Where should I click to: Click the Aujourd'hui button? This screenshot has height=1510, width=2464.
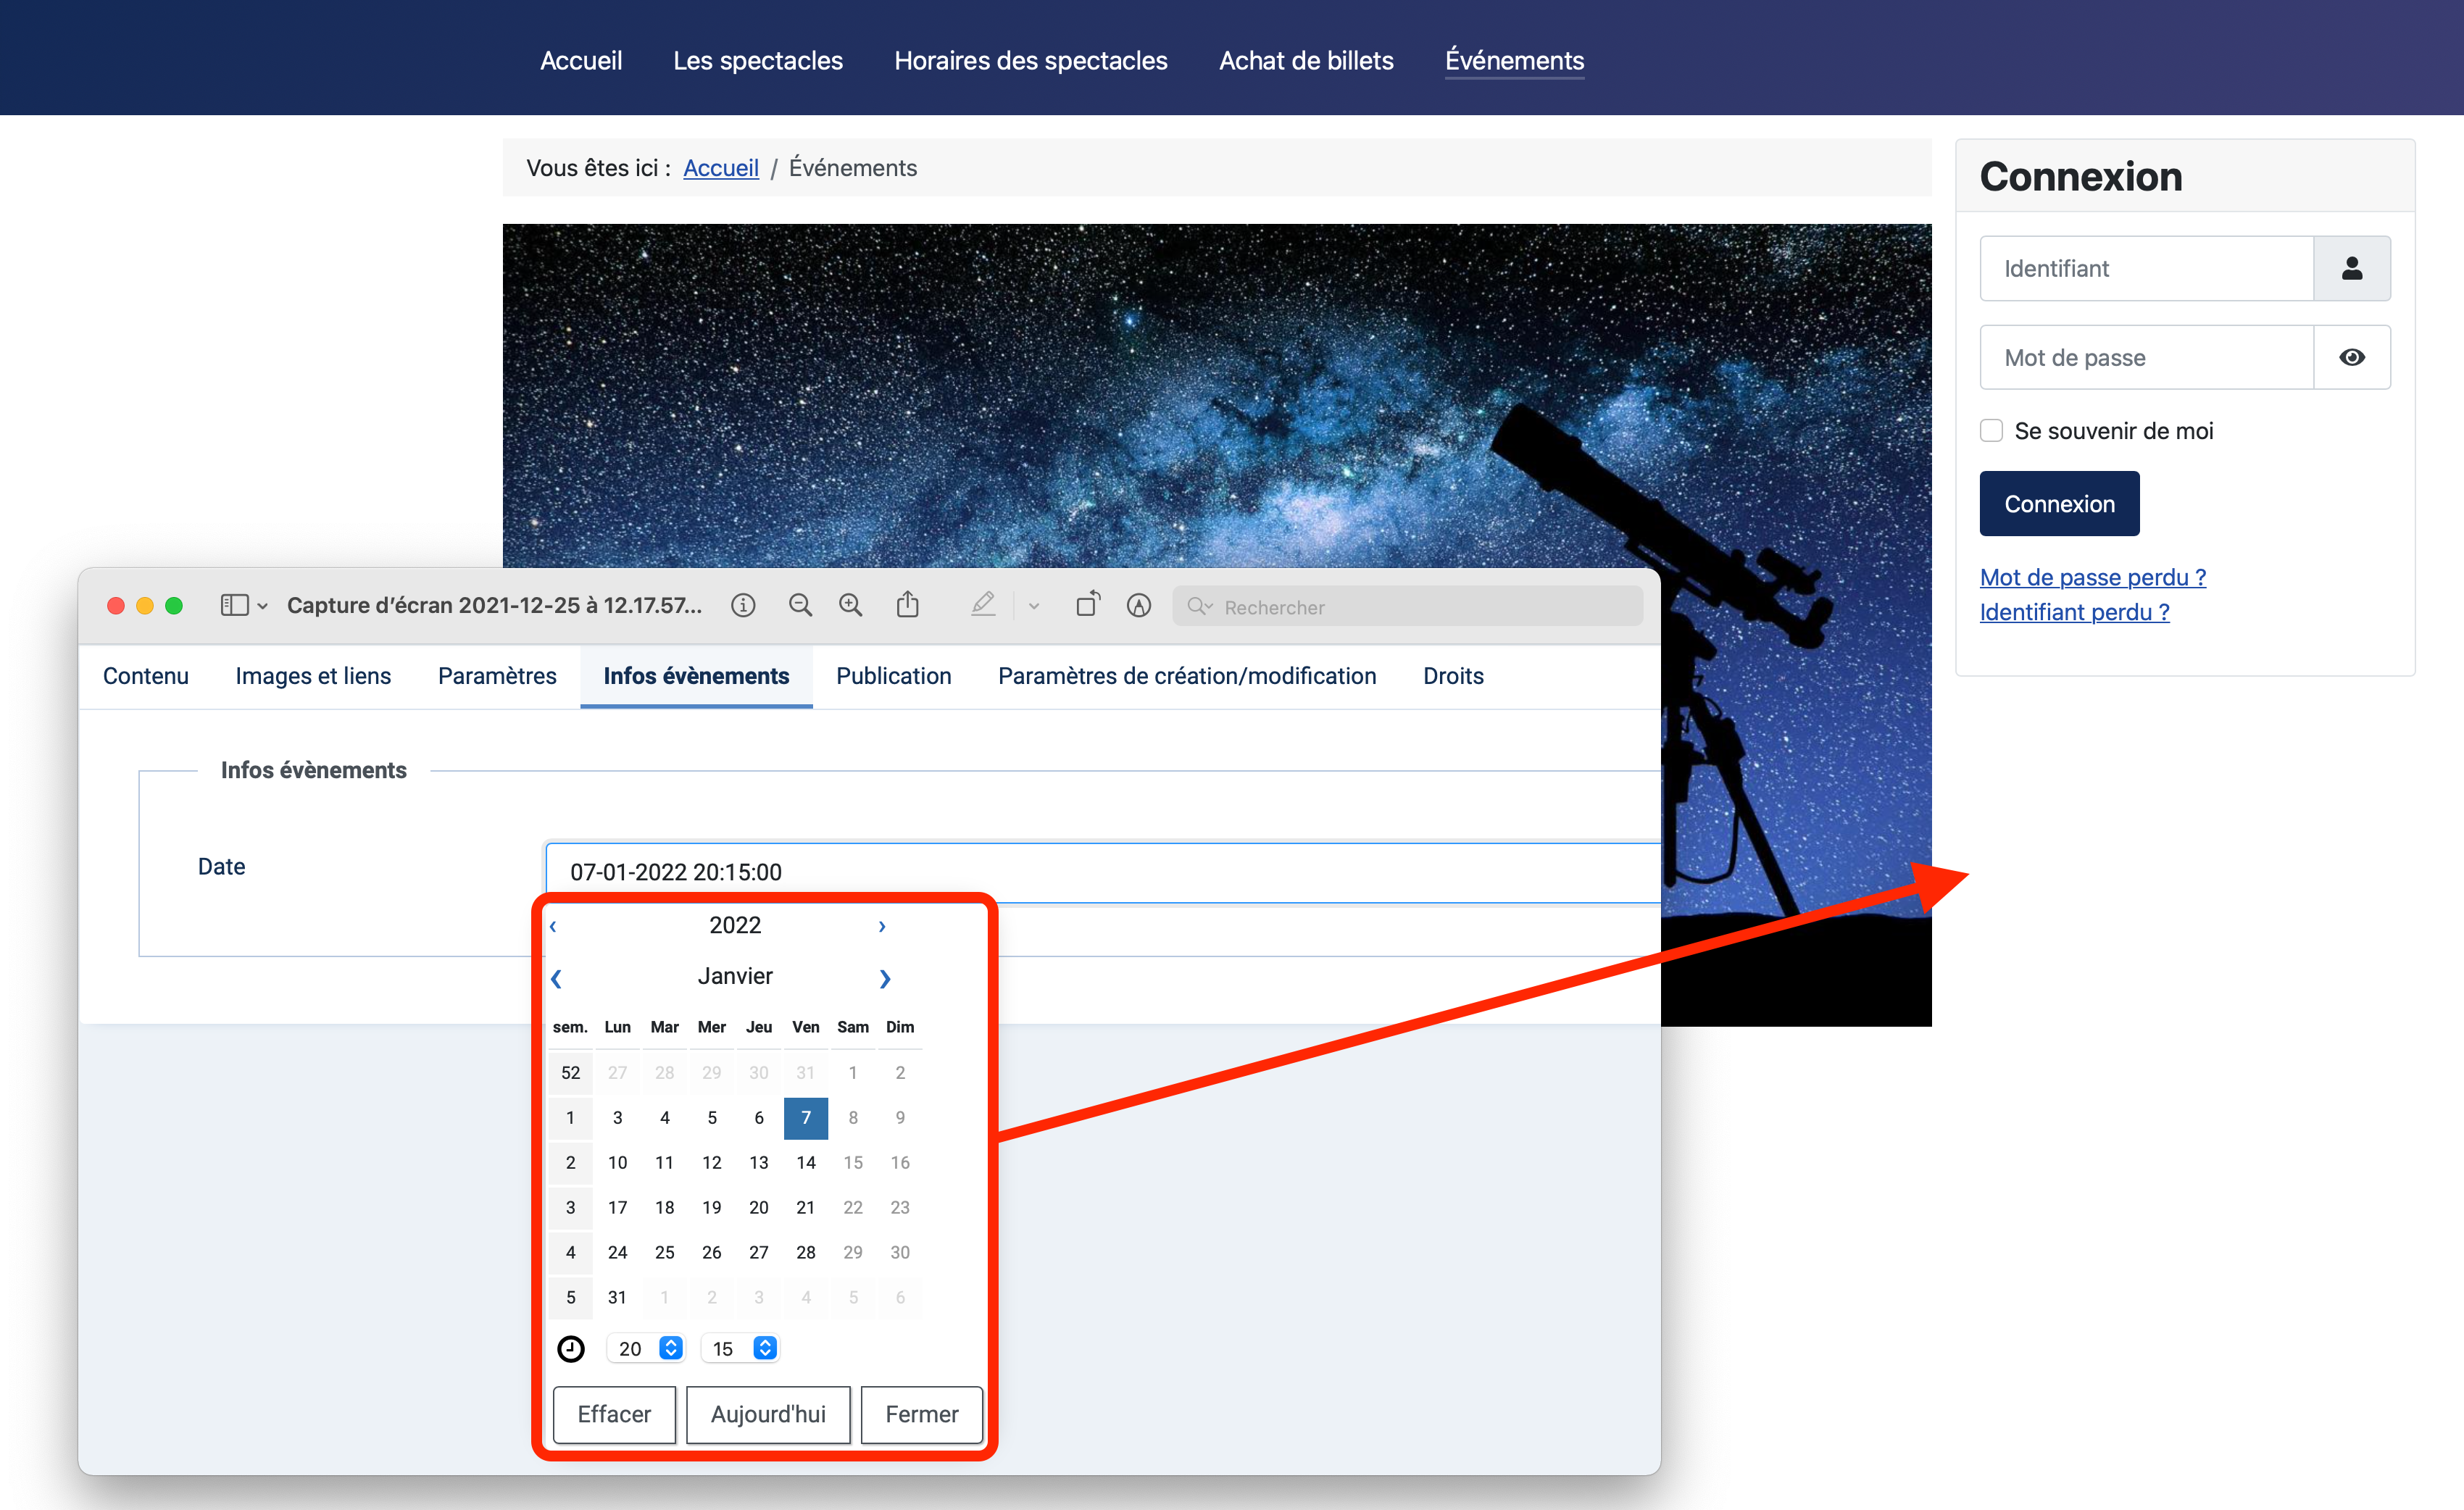click(768, 1414)
